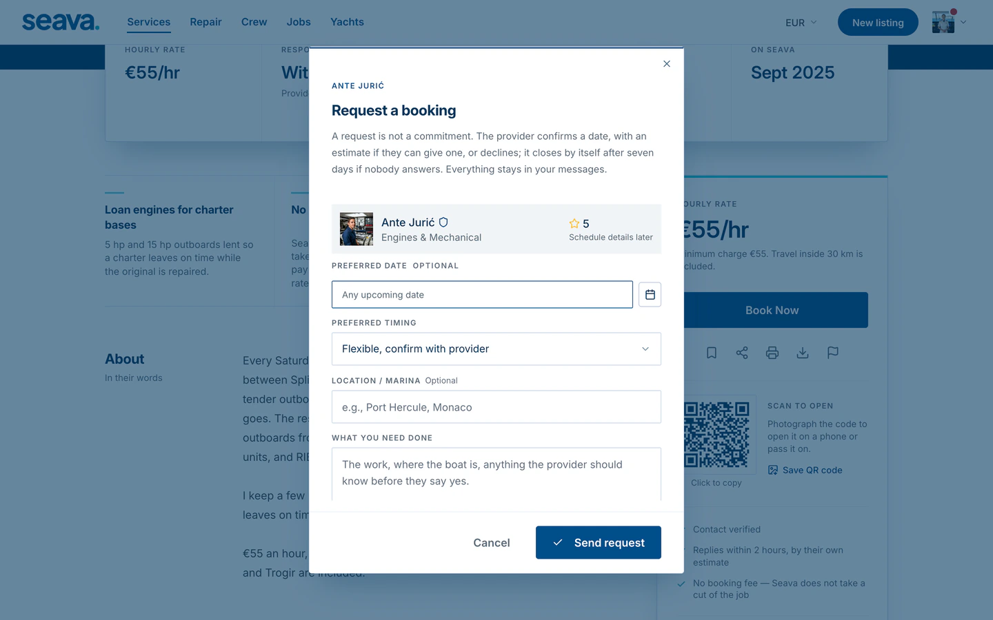
Task: Click the share icon below Book Now
Action: [742, 353]
